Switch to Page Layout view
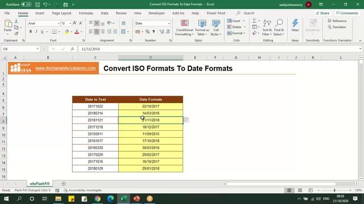 [x=300, y=190]
